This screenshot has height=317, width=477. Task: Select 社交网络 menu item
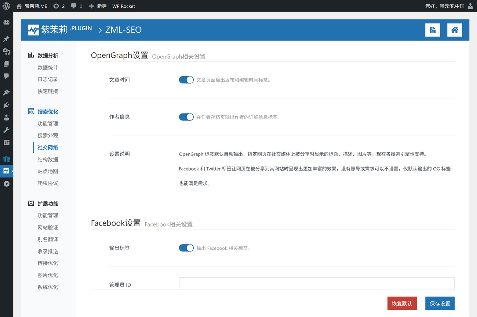coord(48,147)
